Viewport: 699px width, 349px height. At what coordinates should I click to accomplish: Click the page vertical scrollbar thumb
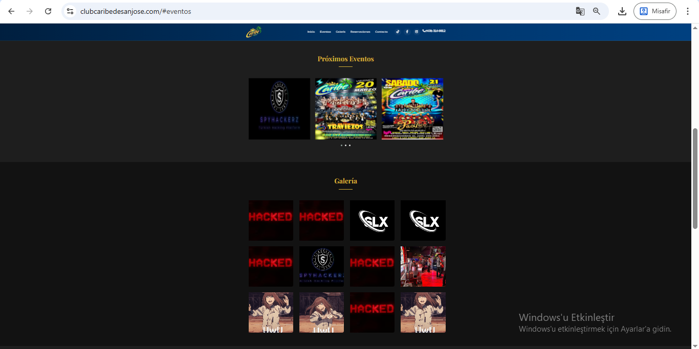(694, 178)
